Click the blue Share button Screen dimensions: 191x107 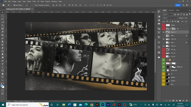coord(177,5)
